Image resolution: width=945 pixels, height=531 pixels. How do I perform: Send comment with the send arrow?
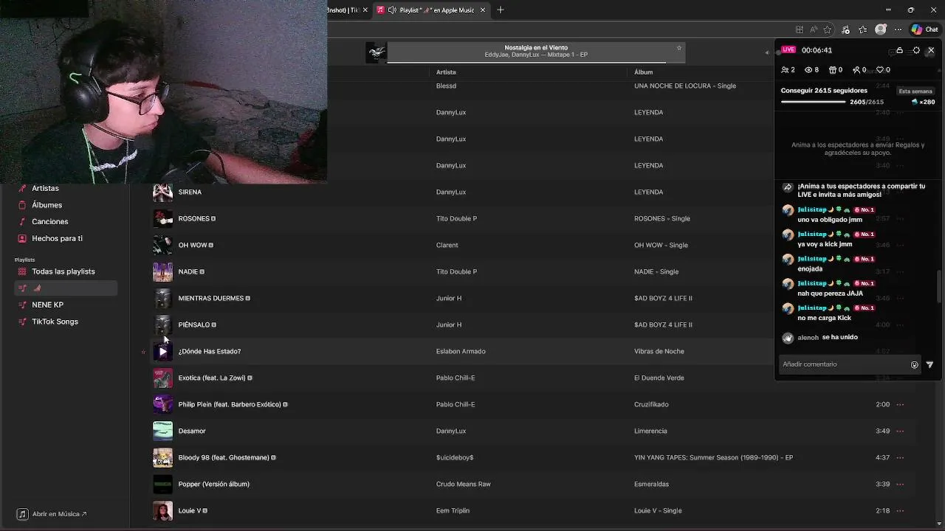929,365
